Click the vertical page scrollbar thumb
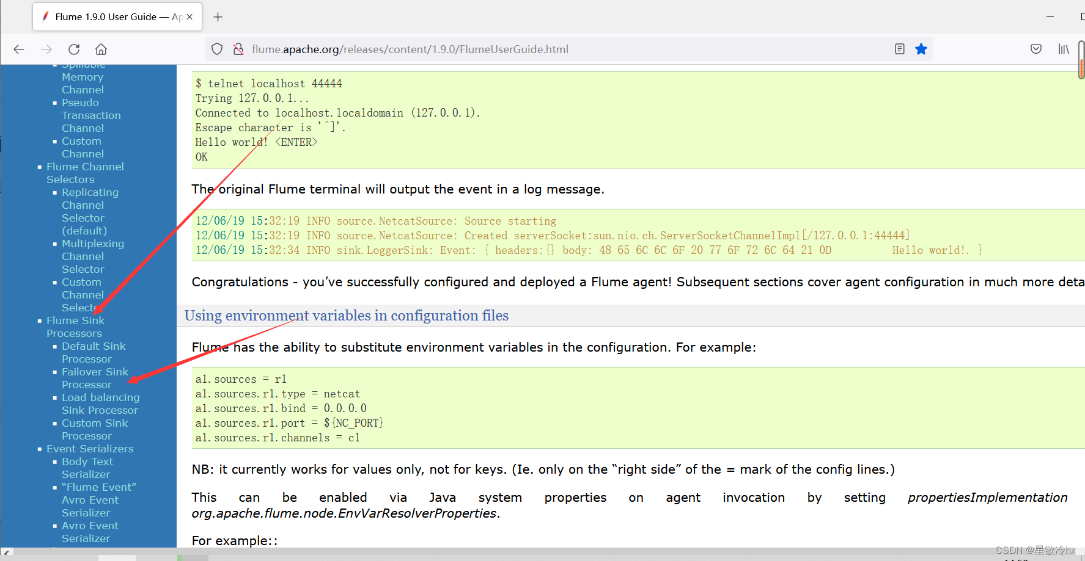 click(x=1081, y=60)
